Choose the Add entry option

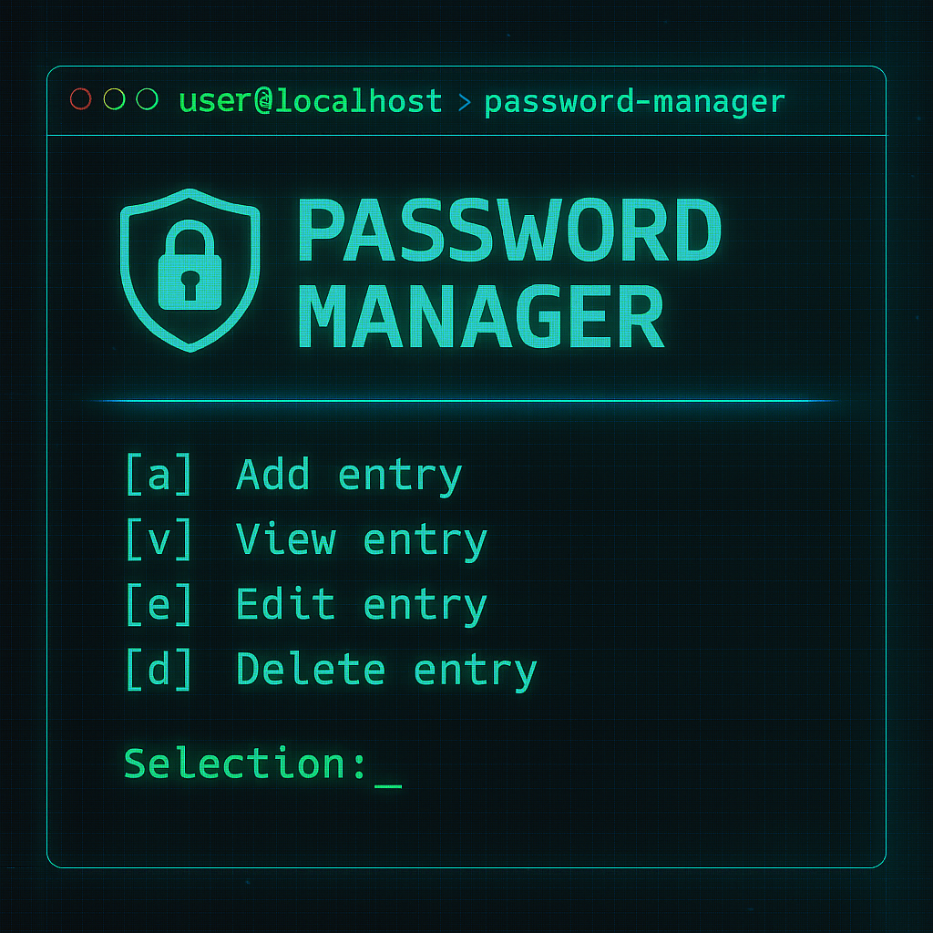[x=349, y=476]
